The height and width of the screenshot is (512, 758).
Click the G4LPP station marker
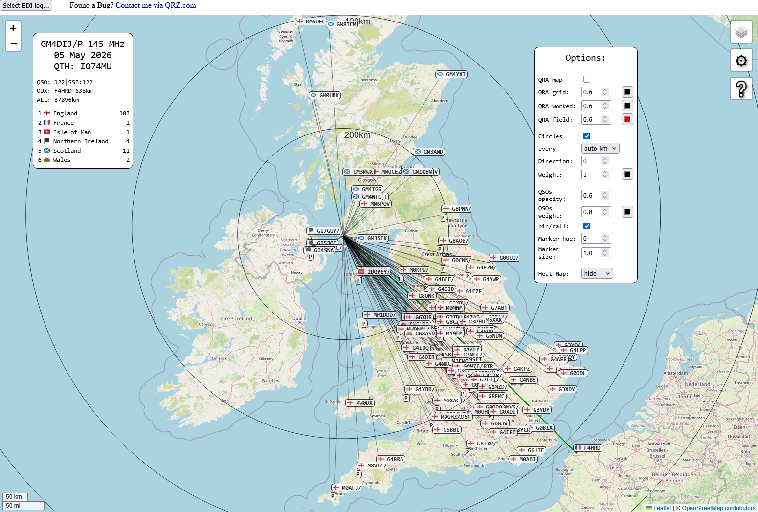pyautogui.click(x=574, y=350)
